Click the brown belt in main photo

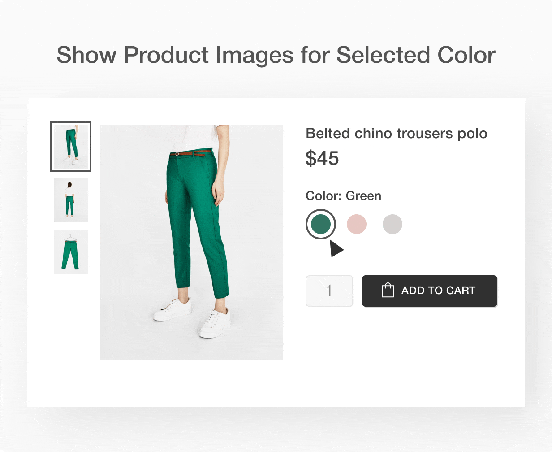click(187, 154)
